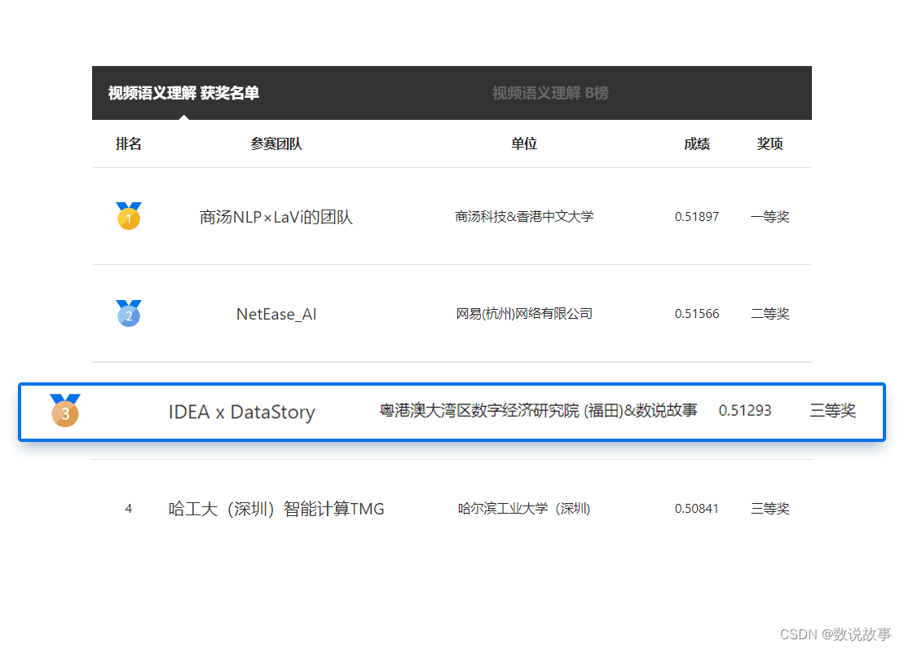Click the 三等奖 cell in 哈工大 row
Screen dimensions: 904x649
coord(770,509)
